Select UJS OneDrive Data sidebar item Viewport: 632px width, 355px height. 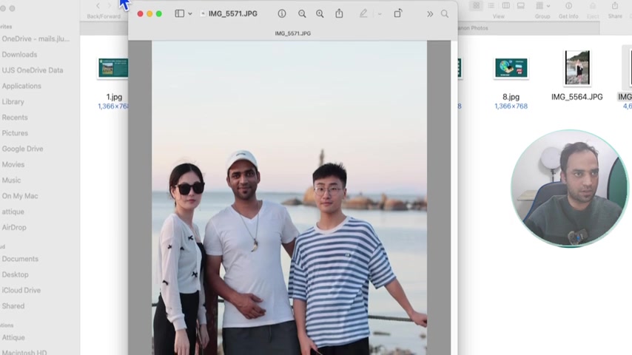click(33, 70)
